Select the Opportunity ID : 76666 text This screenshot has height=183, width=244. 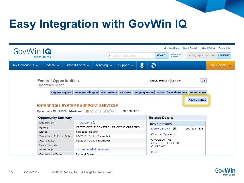[52, 111]
